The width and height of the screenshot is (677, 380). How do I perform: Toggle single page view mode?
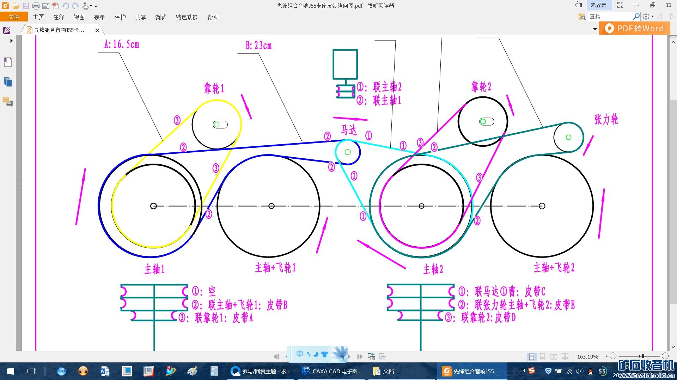[531, 356]
